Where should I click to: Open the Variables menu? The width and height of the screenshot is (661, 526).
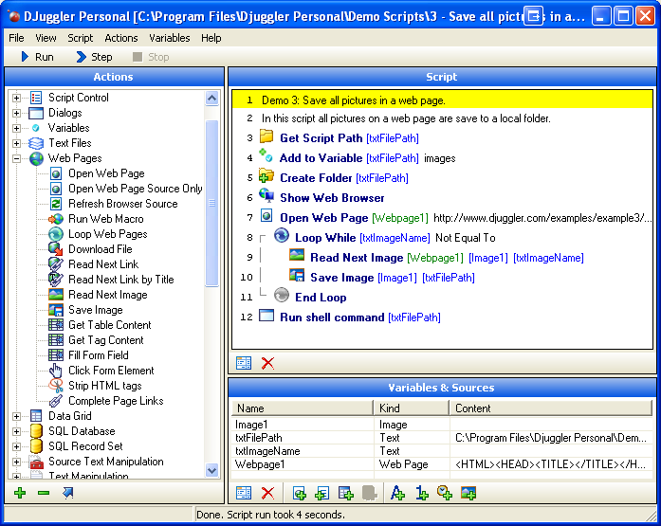pos(170,38)
